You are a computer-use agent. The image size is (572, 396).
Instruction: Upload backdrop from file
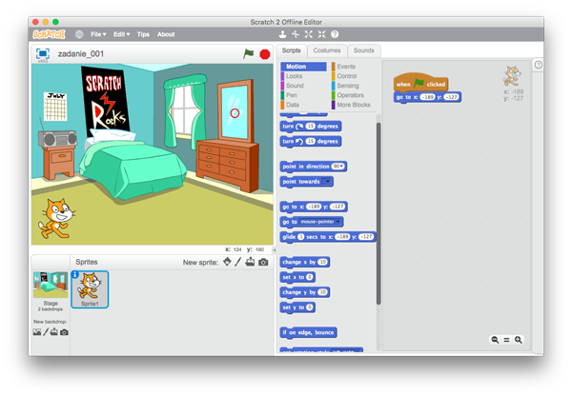[54, 332]
